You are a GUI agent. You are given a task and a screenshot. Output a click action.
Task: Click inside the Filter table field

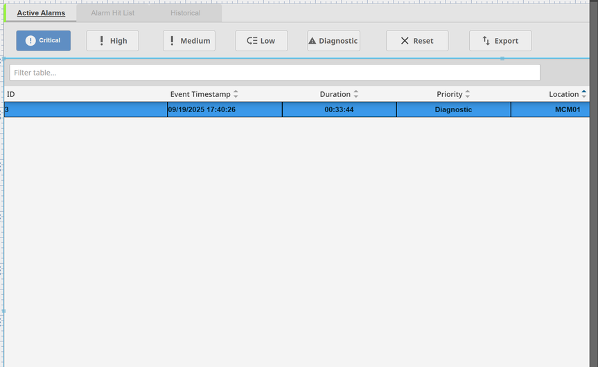click(x=274, y=73)
